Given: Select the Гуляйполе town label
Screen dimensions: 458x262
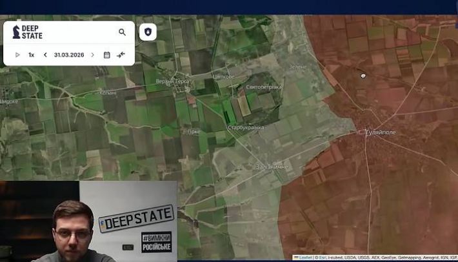Looking at the screenshot, I should coord(381,132).
